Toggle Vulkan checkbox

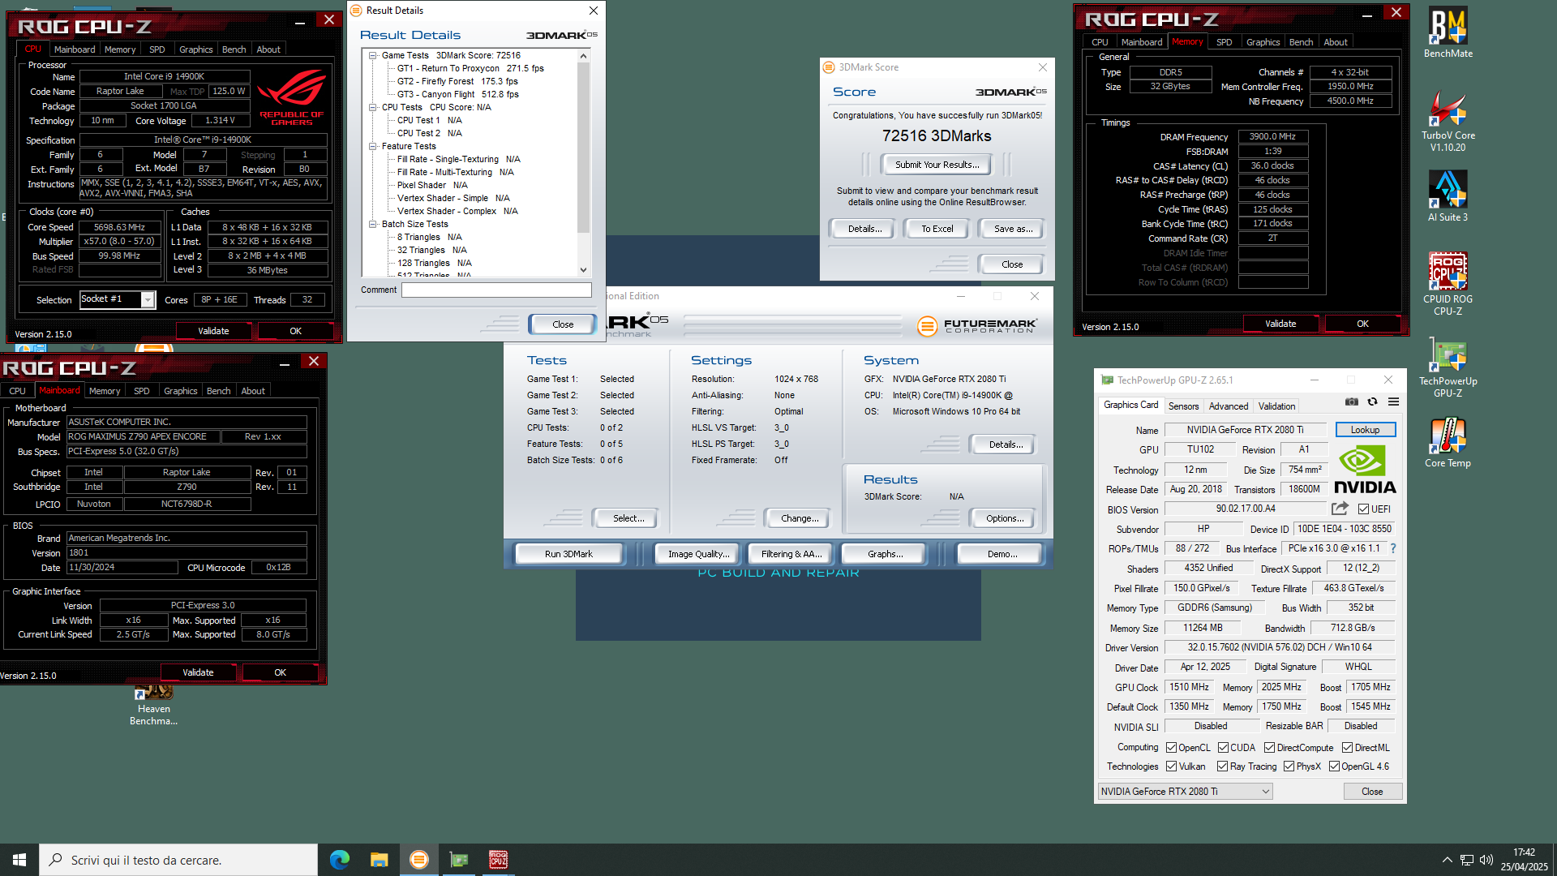tap(1171, 766)
